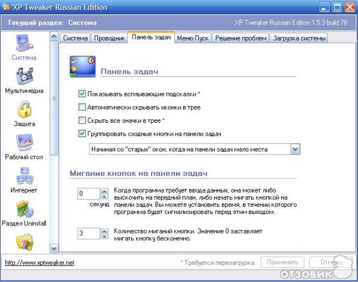Click the Мигание кнопок на панели задач heading

pyautogui.click(x=138, y=173)
